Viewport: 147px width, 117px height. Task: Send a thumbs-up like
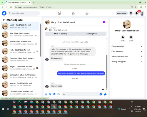click(x=105, y=94)
